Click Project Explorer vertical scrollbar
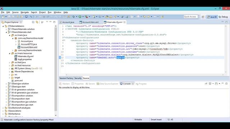230x129 pixels. [x=56, y=69]
